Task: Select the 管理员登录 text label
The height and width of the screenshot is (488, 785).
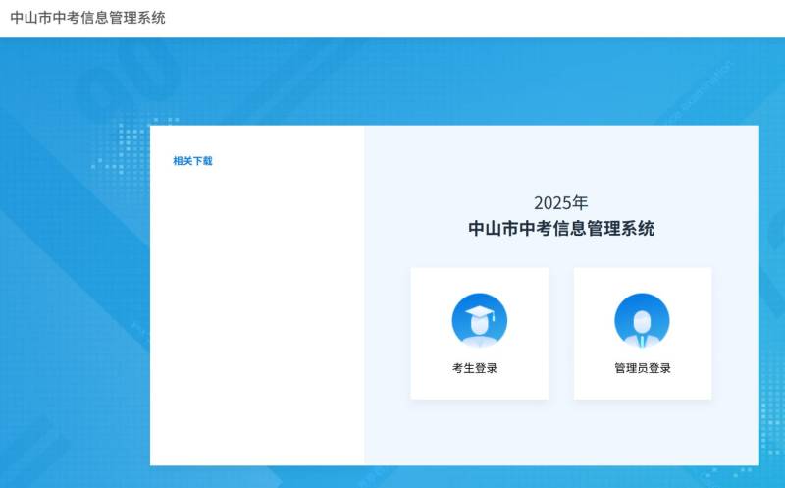Action: 642,368
